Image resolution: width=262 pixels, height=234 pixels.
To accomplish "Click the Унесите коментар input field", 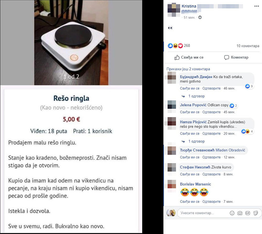I will click(x=203, y=213).
